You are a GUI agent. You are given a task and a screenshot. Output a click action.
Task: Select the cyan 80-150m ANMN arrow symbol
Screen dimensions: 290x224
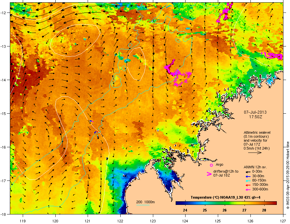click(x=248, y=181)
